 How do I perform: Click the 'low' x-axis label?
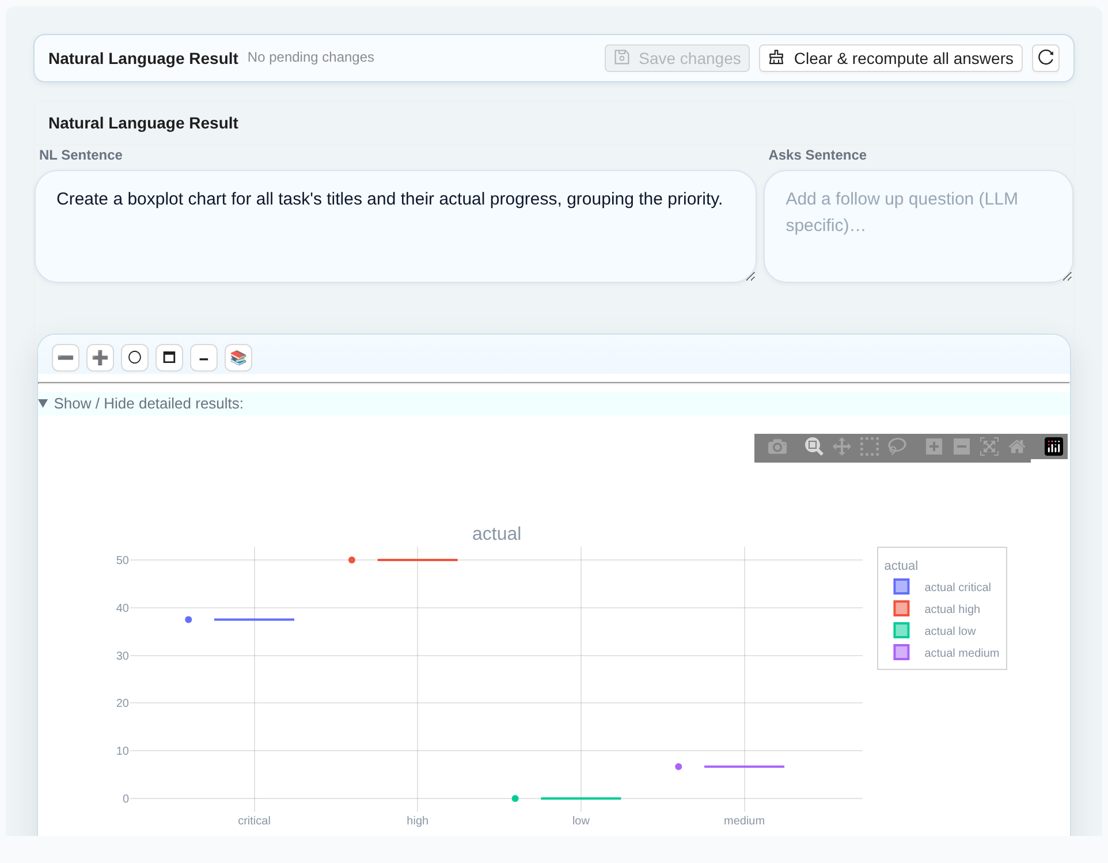click(581, 820)
